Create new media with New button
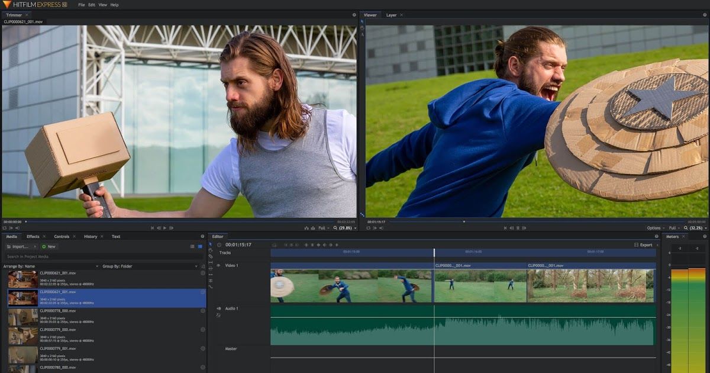Image resolution: width=710 pixels, height=373 pixels. tap(49, 246)
